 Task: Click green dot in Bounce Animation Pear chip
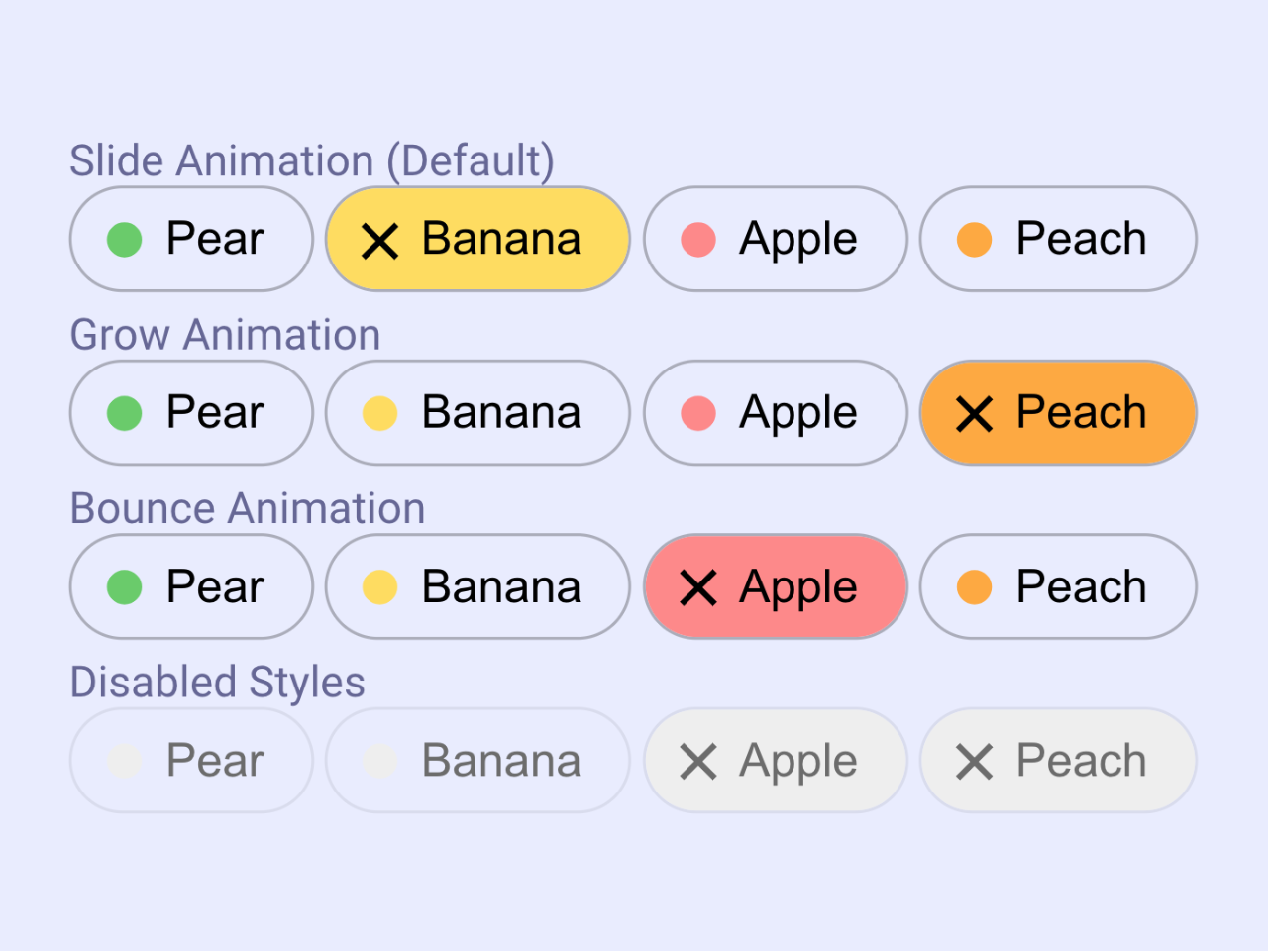click(x=125, y=586)
